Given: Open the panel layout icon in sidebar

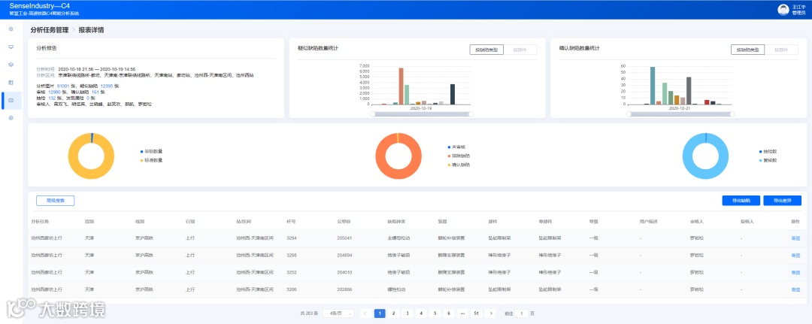Looking at the screenshot, I should click(11, 82).
